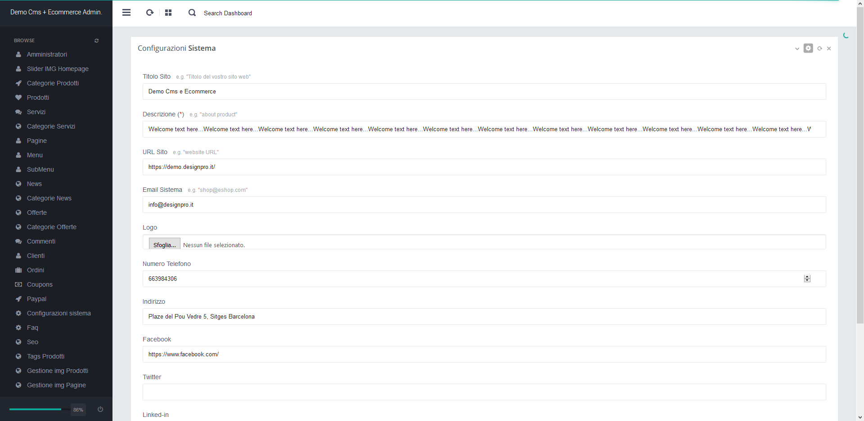864x421 pixels.
Task: Select Ordini from the sidebar menu
Action: (x=36, y=270)
